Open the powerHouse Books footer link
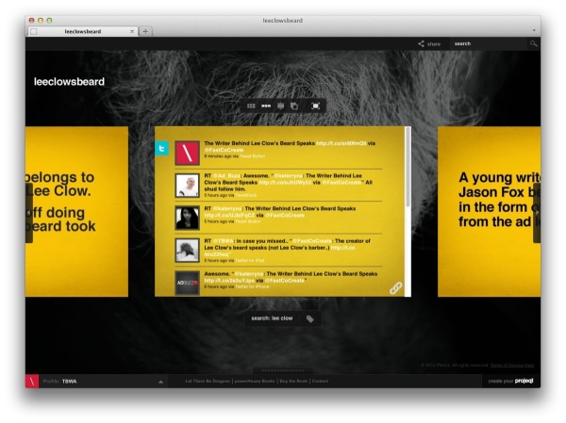This screenshot has width=566, height=423. (255, 382)
